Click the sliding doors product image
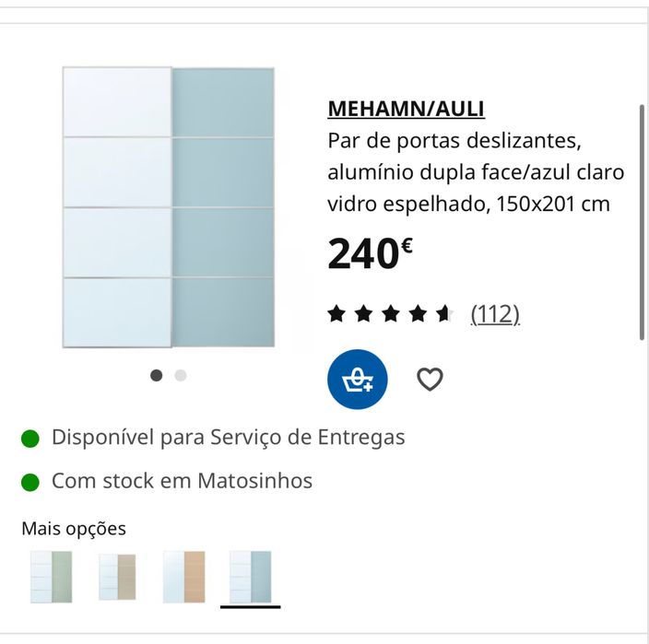649x644 pixels. [169, 207]
